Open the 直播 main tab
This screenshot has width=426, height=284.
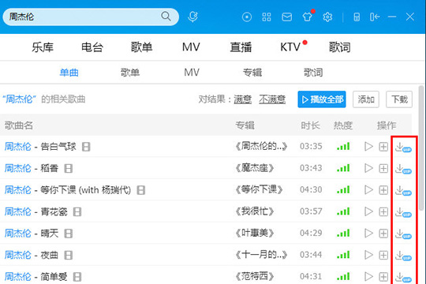point(241,47)
